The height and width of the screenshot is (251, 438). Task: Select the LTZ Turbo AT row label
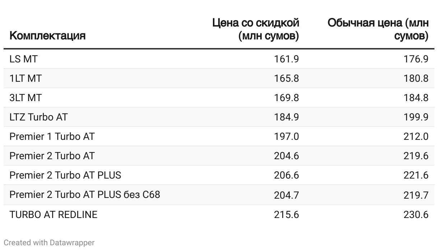(x=38, y=117)
